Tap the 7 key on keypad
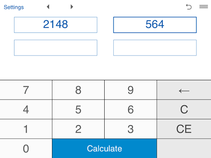Screen dimensions: 211x158 (26, 90)
